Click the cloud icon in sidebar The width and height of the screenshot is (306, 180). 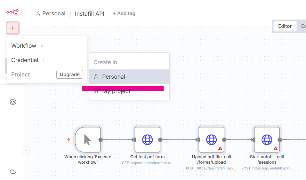tap(13, 172)
